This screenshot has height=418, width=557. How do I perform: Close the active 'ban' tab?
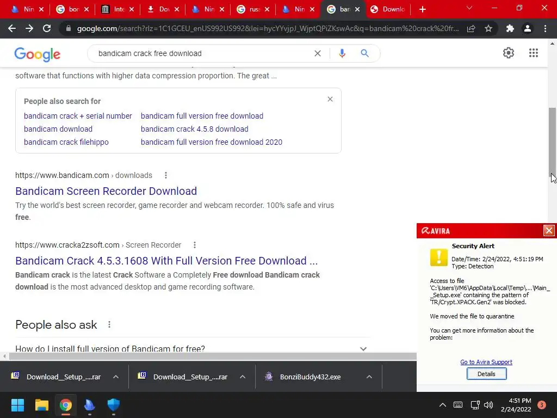pos(357,9)
